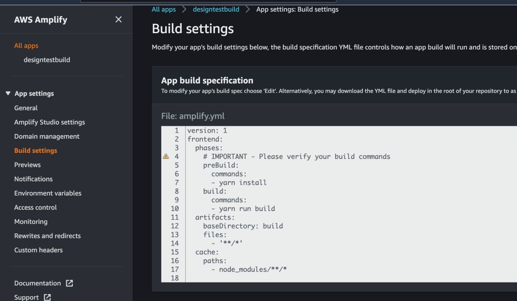This screenshot has height=301, width=517.
Task: Open Rewrites and redirects
Action: tap(47, 236)
